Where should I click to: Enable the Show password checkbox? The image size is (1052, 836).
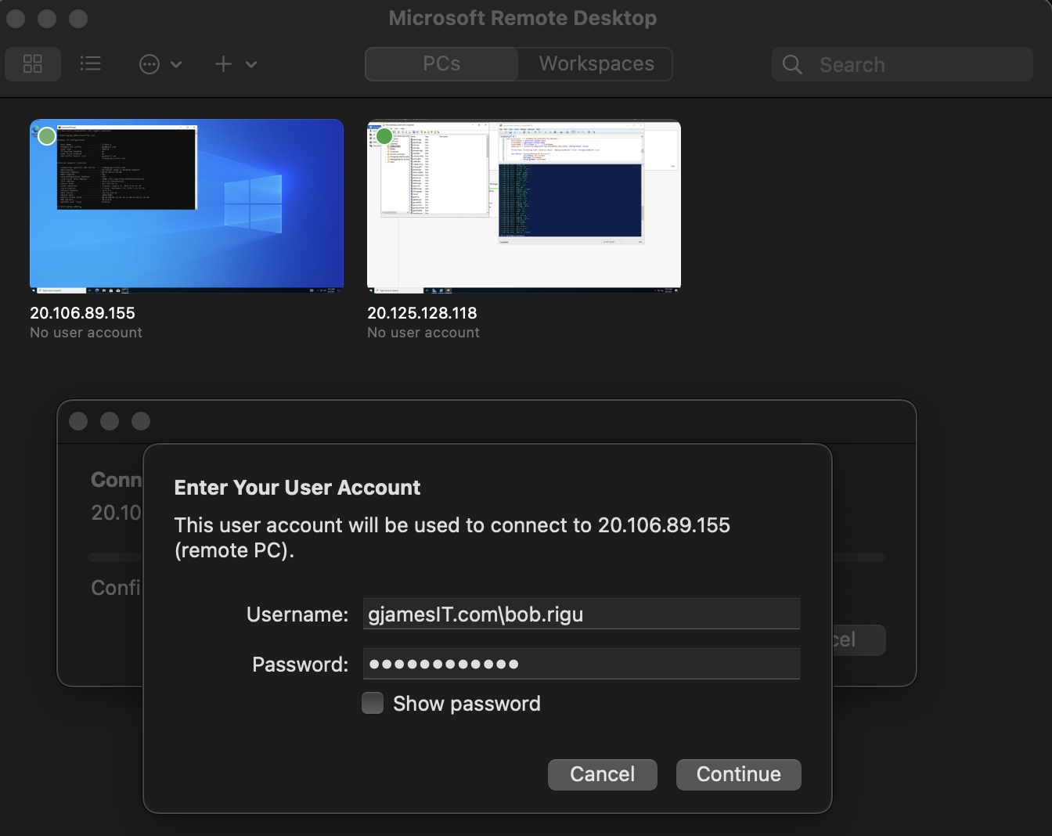(x=373, y=703)
